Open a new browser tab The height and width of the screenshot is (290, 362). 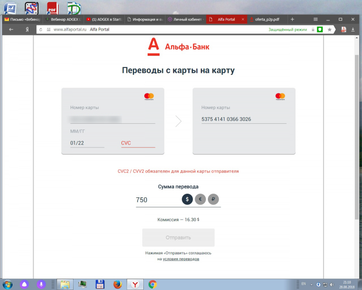tap(292, 19)
